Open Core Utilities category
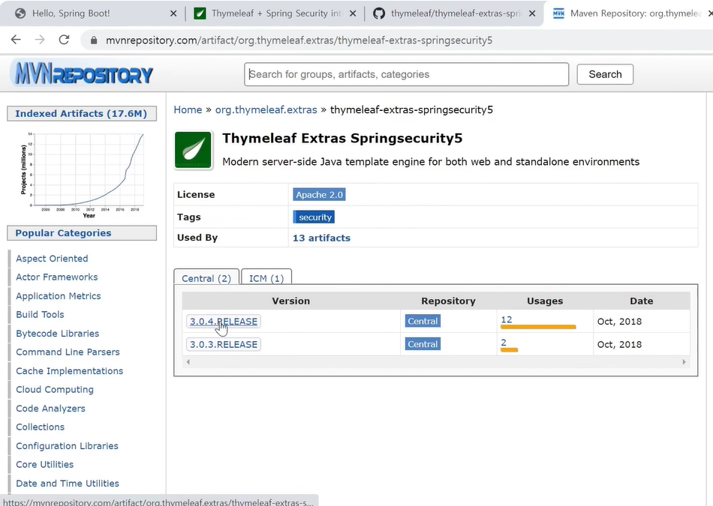 click(44, 465)
